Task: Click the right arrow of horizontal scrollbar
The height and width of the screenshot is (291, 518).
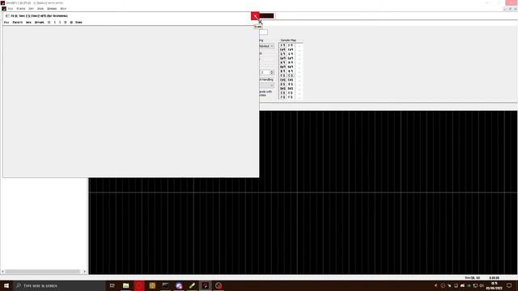Action: click(x=84, y=272)
